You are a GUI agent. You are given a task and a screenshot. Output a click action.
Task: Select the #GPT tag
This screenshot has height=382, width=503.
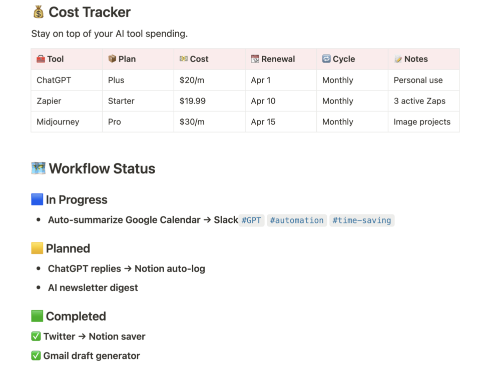tap(251, 220)
